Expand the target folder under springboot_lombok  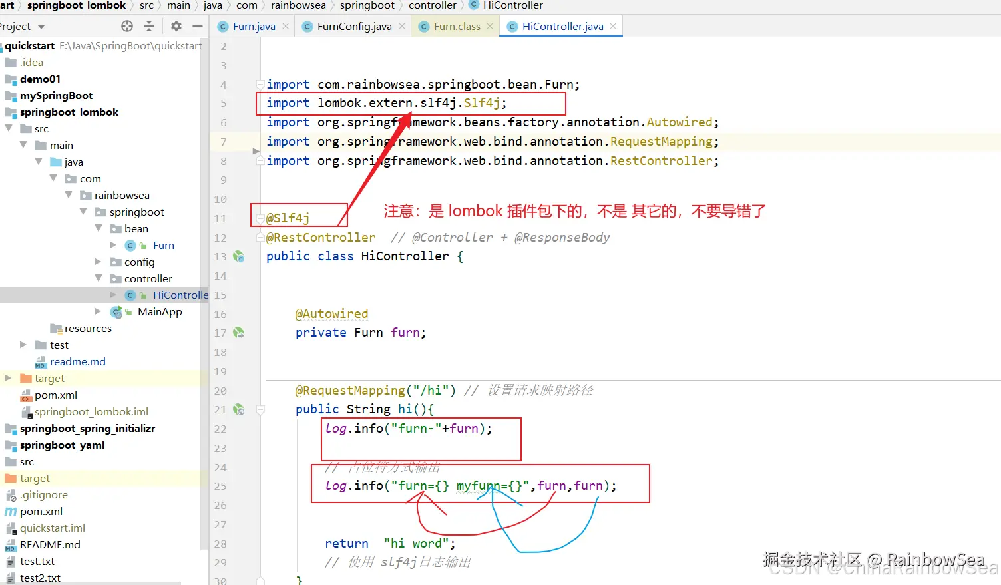click(8, 377)
